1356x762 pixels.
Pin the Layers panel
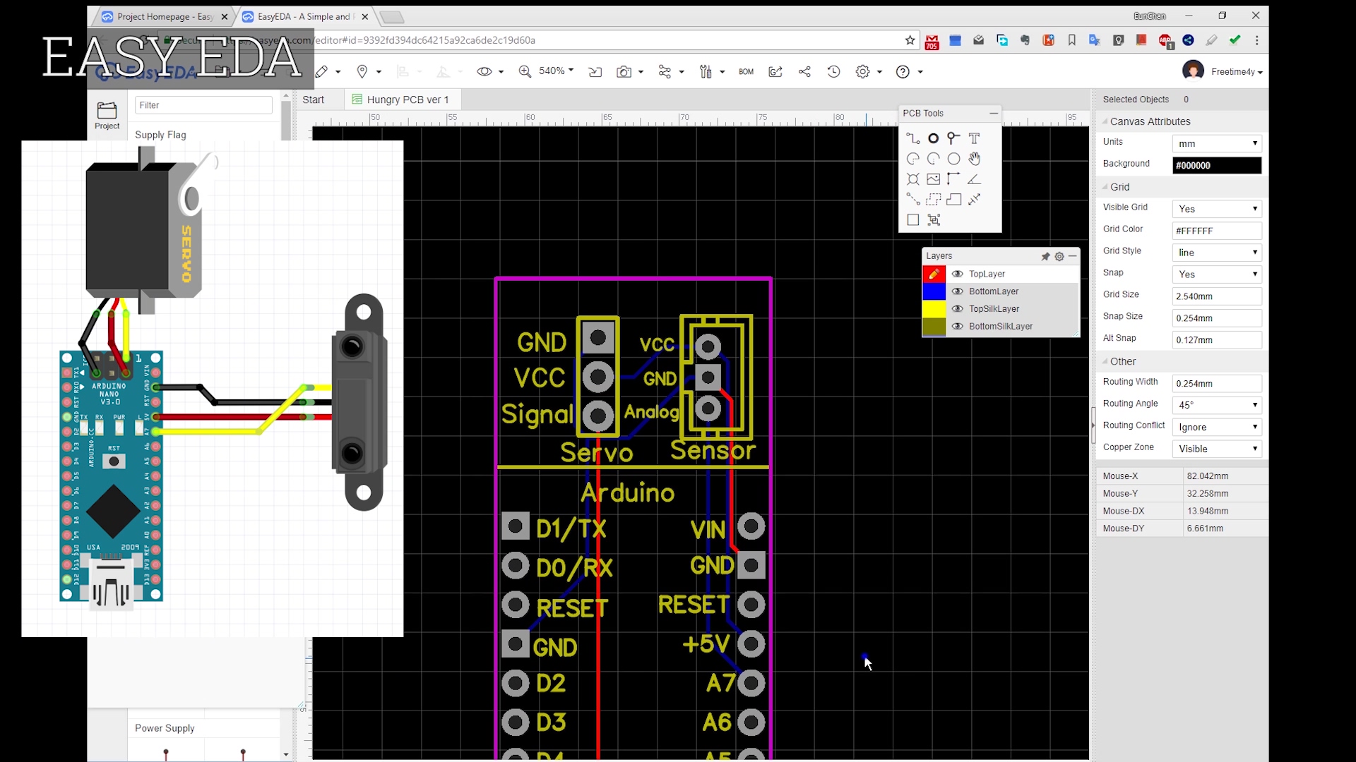click(x=1045, y=256)
